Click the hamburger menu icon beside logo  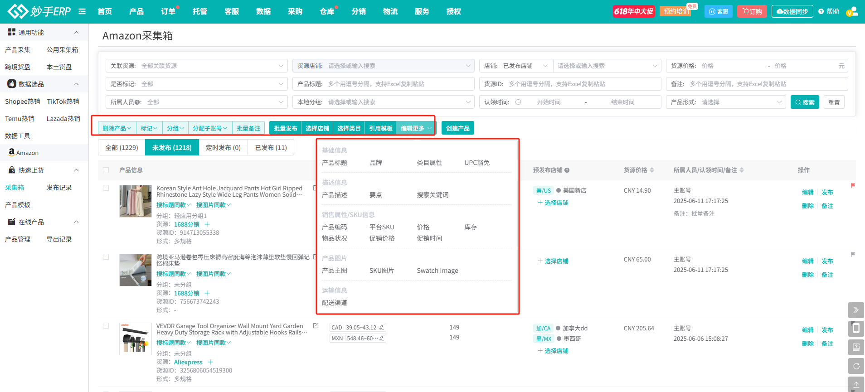coord(82,11)
